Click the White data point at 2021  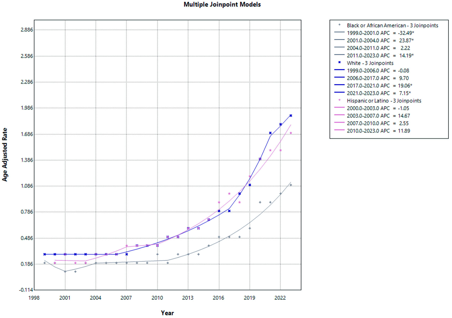pos(270,133)
